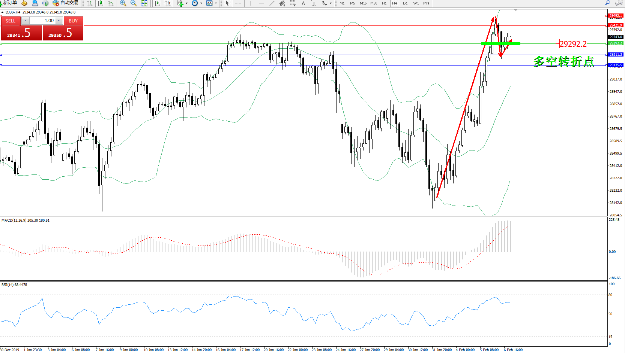Open the search magnifier in top right

point(607,3)
